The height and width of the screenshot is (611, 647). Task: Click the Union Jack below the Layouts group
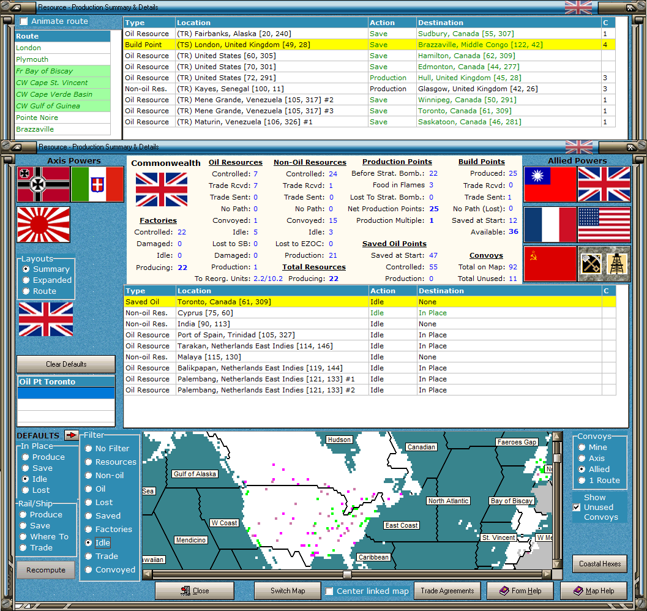click(x=46, y=319)
